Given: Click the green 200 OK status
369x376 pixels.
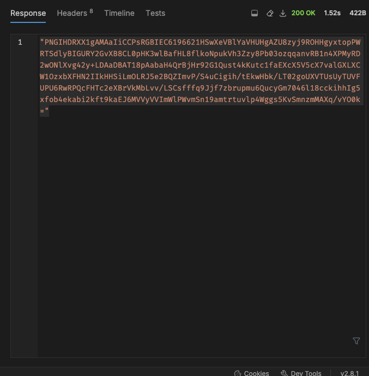Looking at the screenshot, I should (304, 13).
